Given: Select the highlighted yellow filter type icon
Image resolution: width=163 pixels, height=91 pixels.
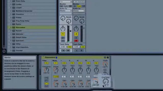Looking at the screenshot, I should (46, 83).
